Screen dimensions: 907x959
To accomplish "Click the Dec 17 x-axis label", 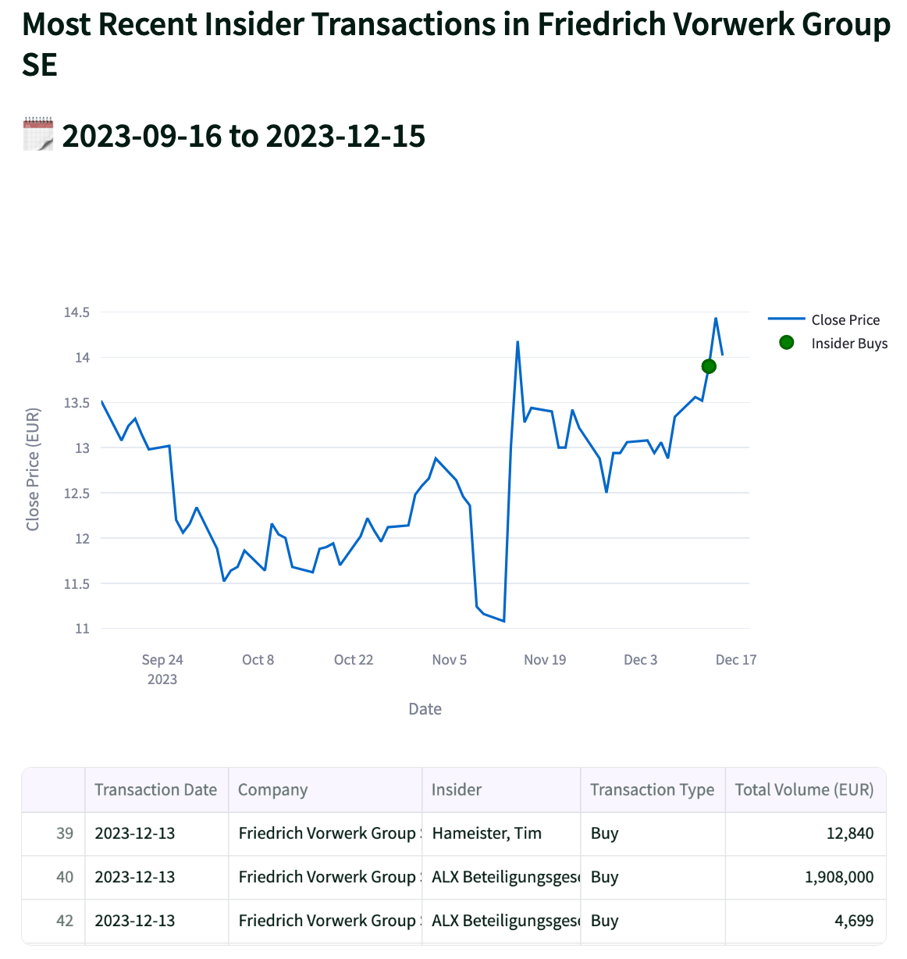I will pos(736,660).
